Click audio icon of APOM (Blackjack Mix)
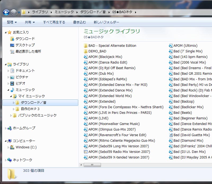 [86, 57]
